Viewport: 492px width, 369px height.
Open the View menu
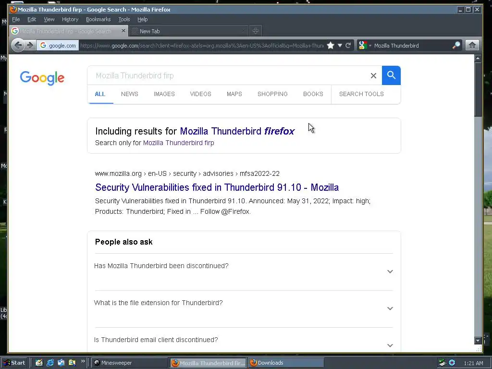pyautogui.click(x=49, y=19)
